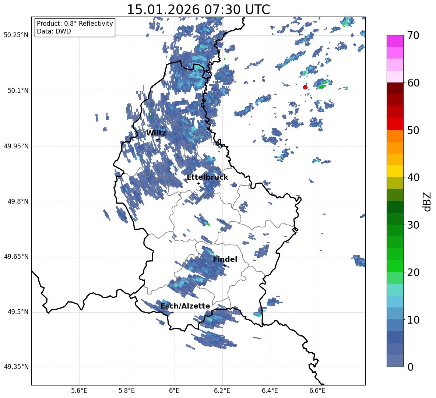Click the red radar location dot
Screen dimensions: 436x398
click(305, 87)
